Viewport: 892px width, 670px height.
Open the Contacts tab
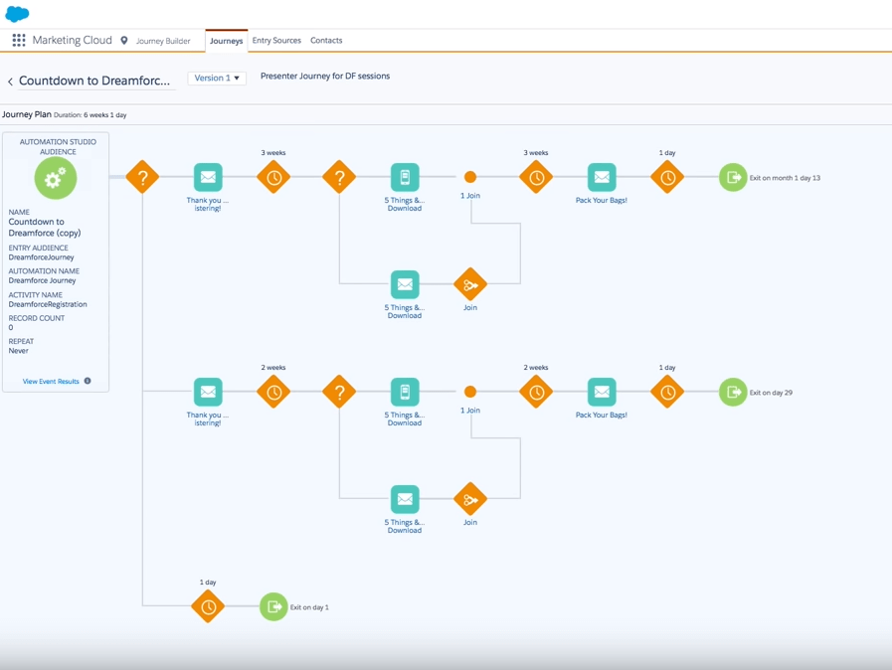[326, 41]
